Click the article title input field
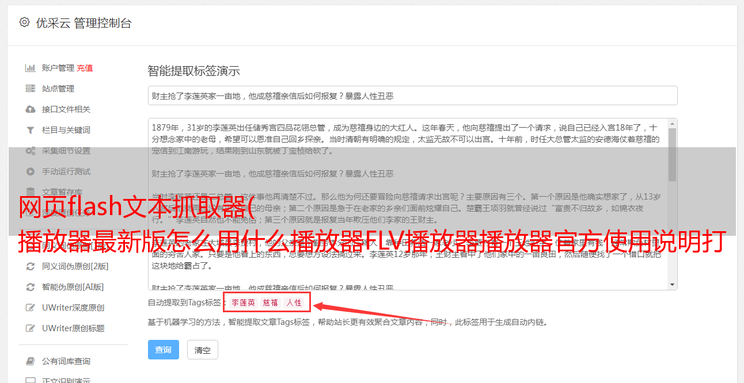Screen dimensions: 744x383 (x=412, y=95)
